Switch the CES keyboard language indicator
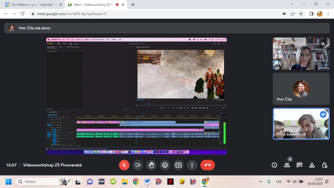 click(x=279, y=182)
